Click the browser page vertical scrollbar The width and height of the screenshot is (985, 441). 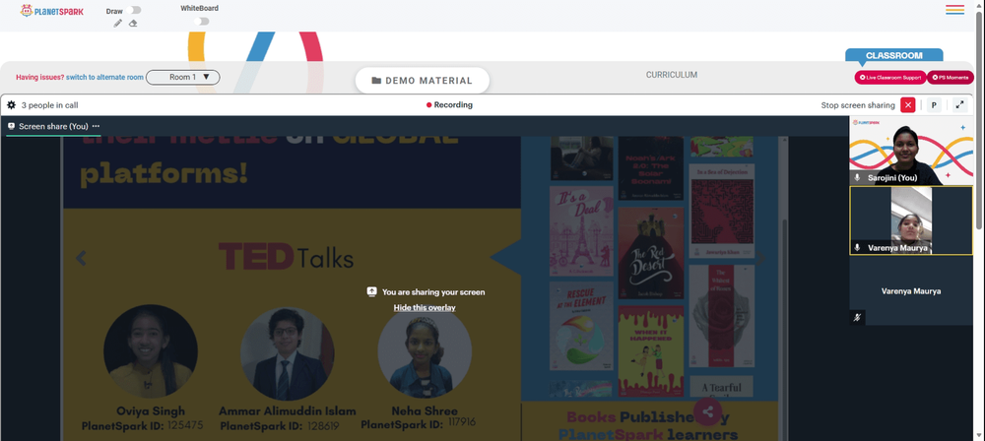tap(980, 119)
